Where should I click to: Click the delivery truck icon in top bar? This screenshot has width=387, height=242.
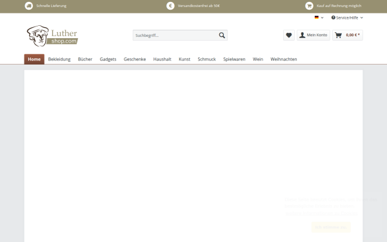[x=29, y=6]
